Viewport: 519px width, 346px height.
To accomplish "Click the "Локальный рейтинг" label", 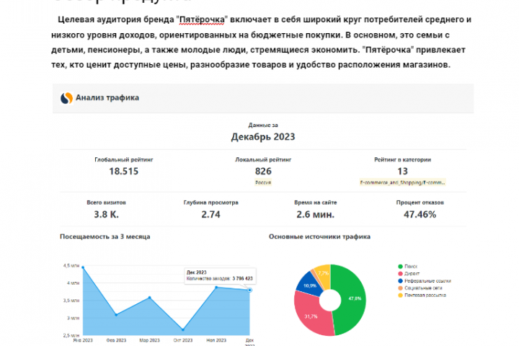I will point(263,159).
